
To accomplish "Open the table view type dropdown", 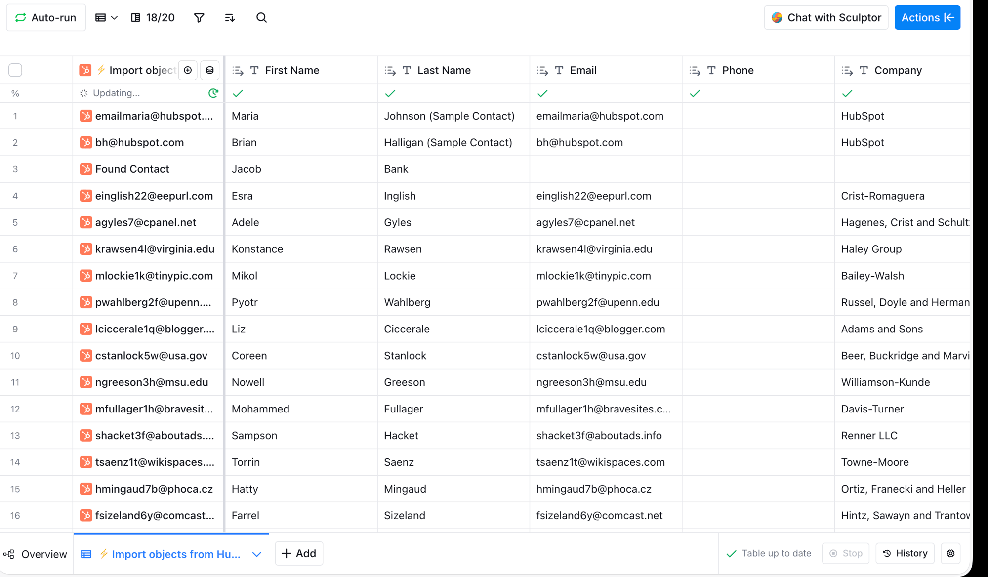I will click(x=106, y=18).
